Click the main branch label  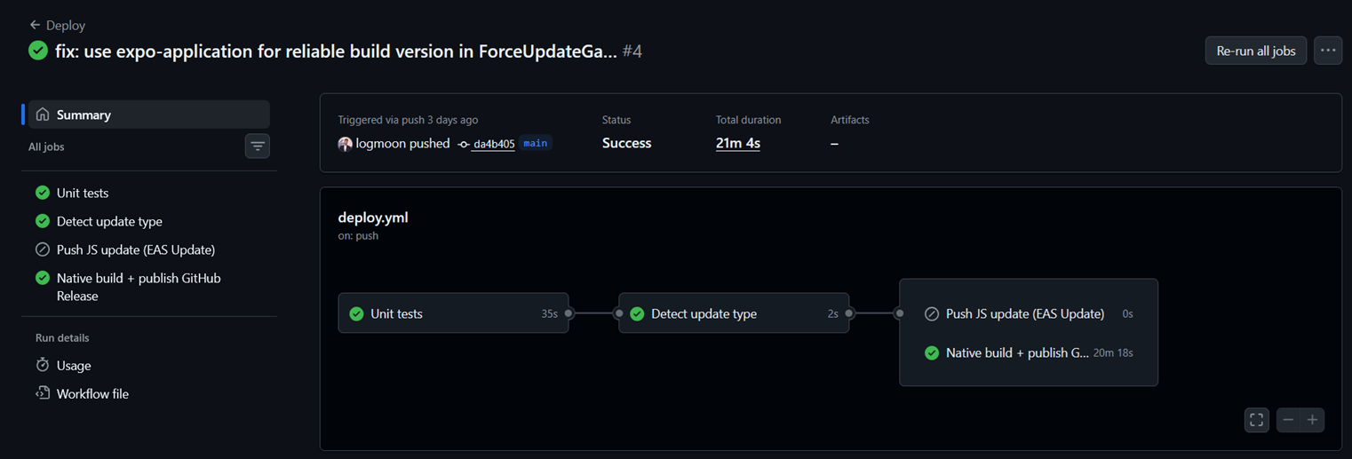point(535,143)
